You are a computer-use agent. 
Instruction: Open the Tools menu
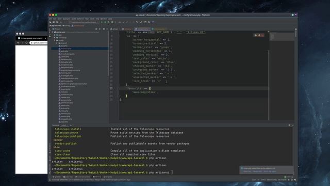(92, 19)
